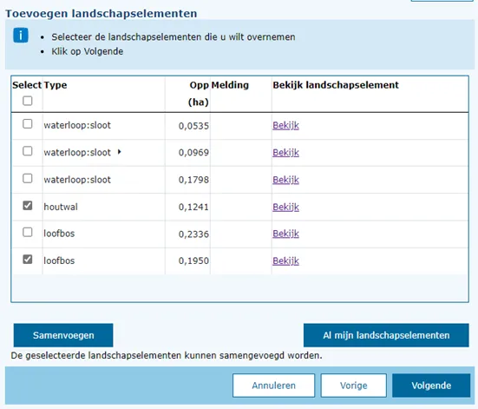Image resolution: width=478 pixels, height=409 pixels.
Task: Check the waterloop:sloot 0,1798 row checkbox
Action: [28, 178]
